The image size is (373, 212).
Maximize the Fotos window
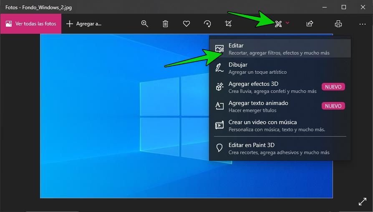pyautogui.click(x=344, y=7)
